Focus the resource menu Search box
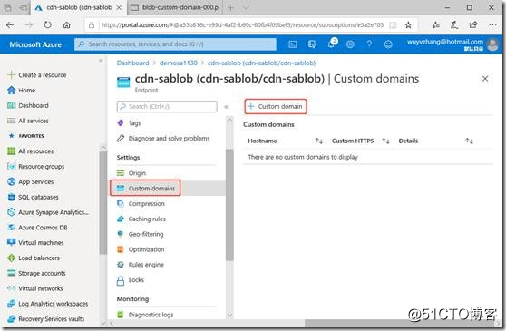The image size is (506, 331). 167,106
